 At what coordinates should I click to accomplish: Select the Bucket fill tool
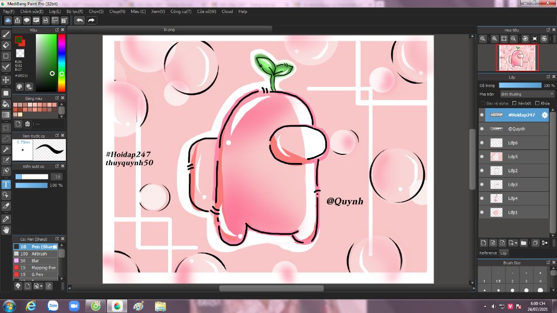[5, 104]
